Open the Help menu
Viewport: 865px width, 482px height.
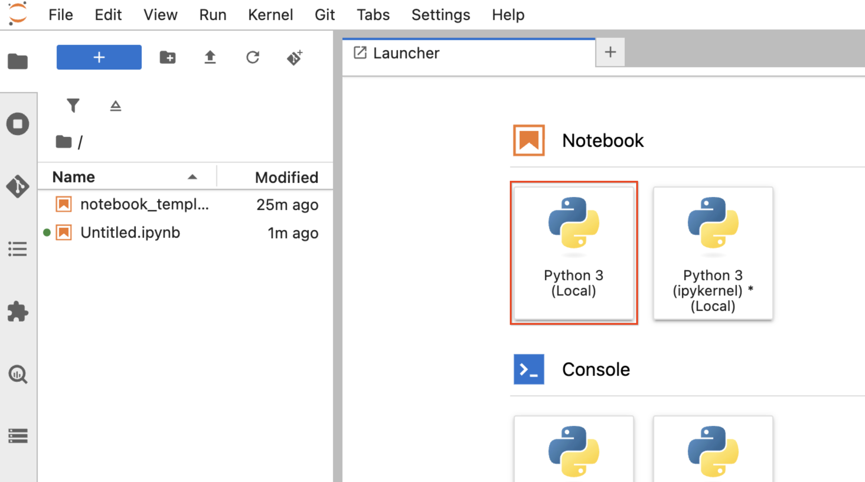point(508,15)
